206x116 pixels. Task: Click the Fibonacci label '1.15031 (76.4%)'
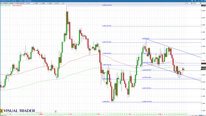146,88
